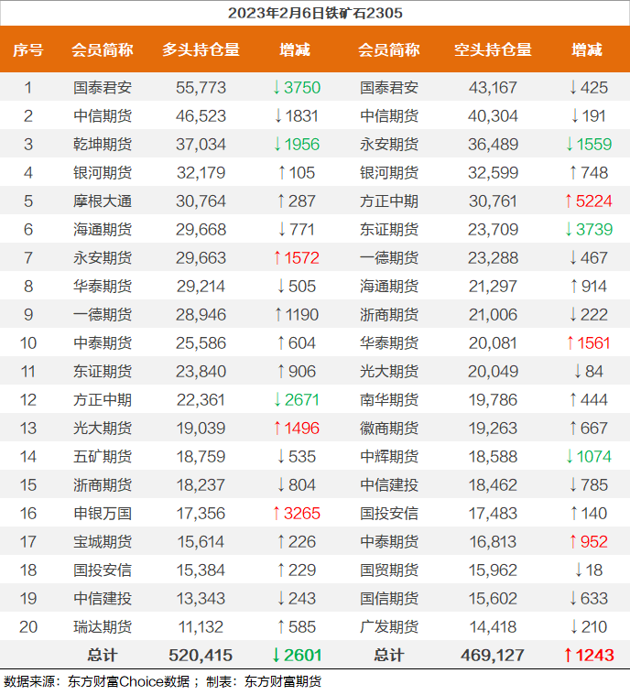This screenshot has width=630, height=695.
Task: Select 摩根大通 in the long member column
Action: click(103, 201)
